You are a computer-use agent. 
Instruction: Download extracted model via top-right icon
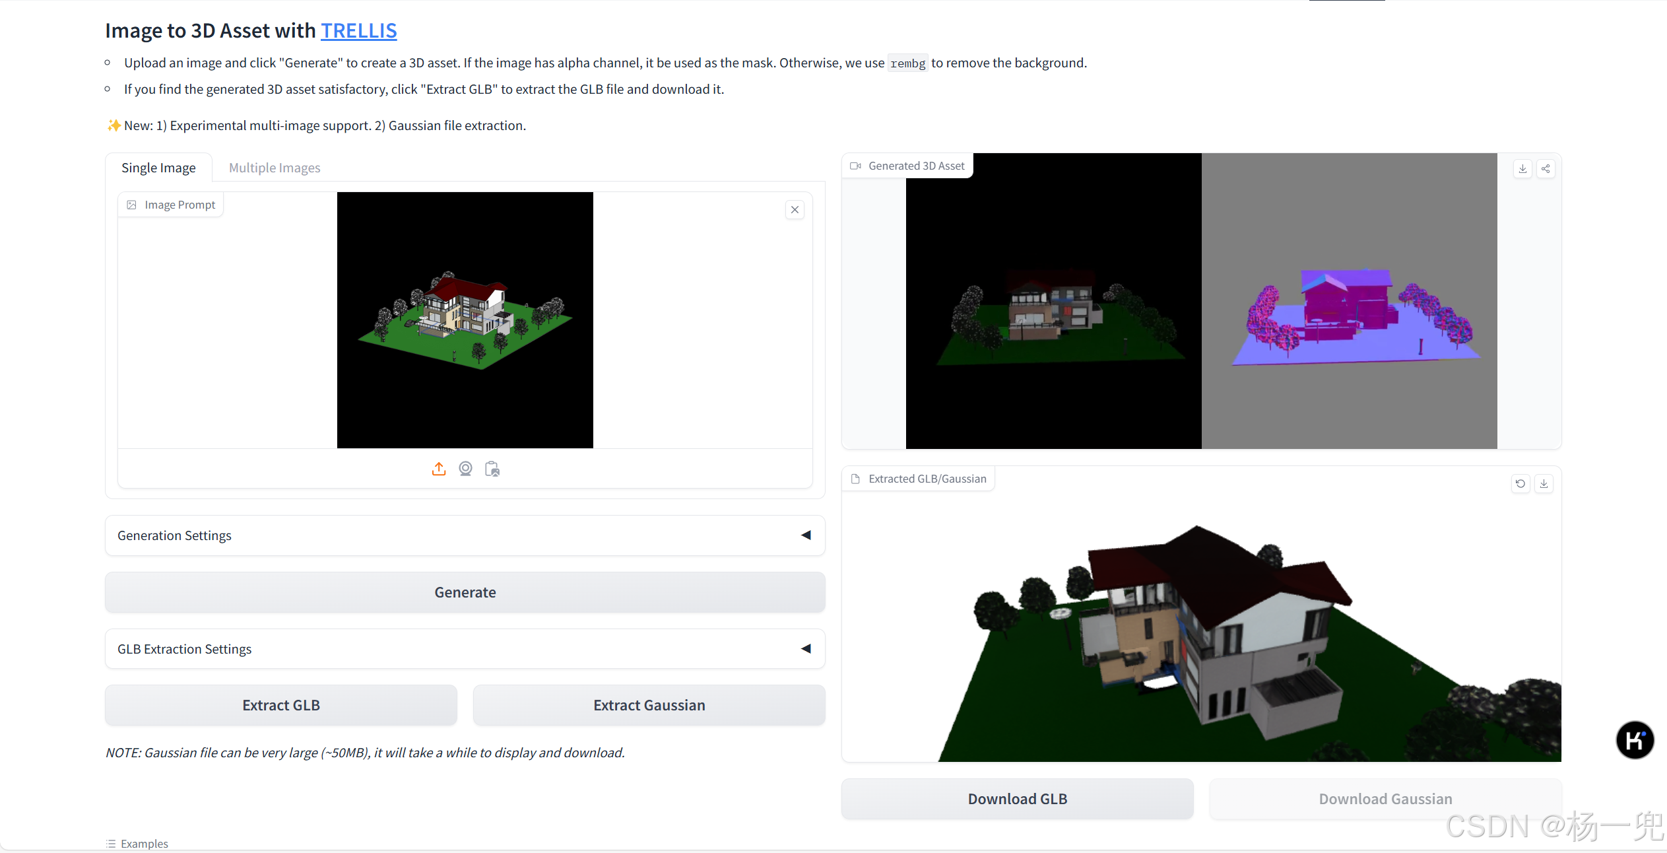tap(1544, 484)
